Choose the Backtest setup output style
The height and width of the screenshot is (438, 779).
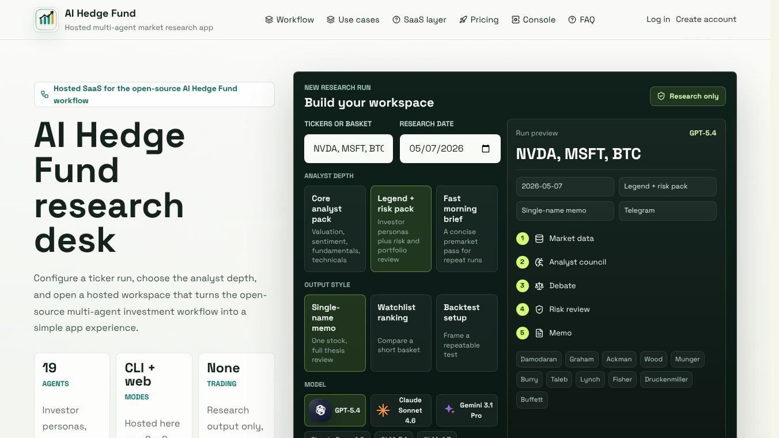click(x=467, y=333)
